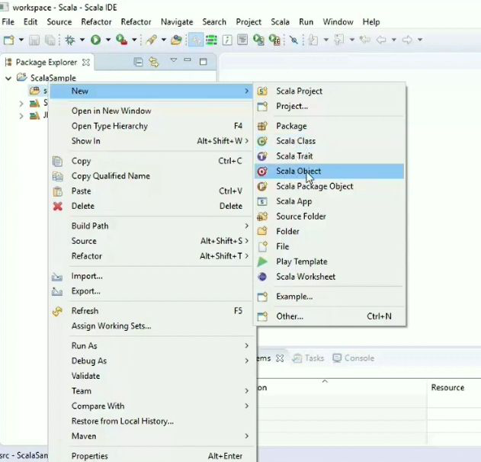Click Refresh in the context menu
Image resolution: width=481 pixels, height=462 pixels.
pyautogui.click(x=151, y=311)
